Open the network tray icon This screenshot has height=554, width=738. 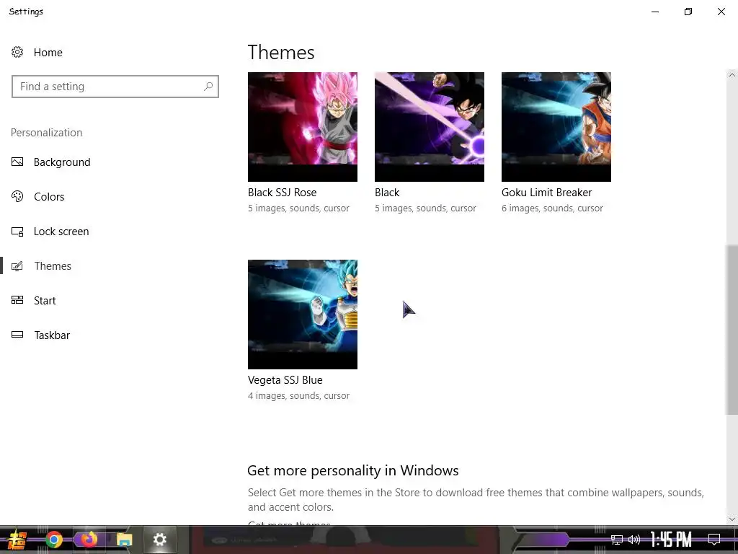click(617, 540)
